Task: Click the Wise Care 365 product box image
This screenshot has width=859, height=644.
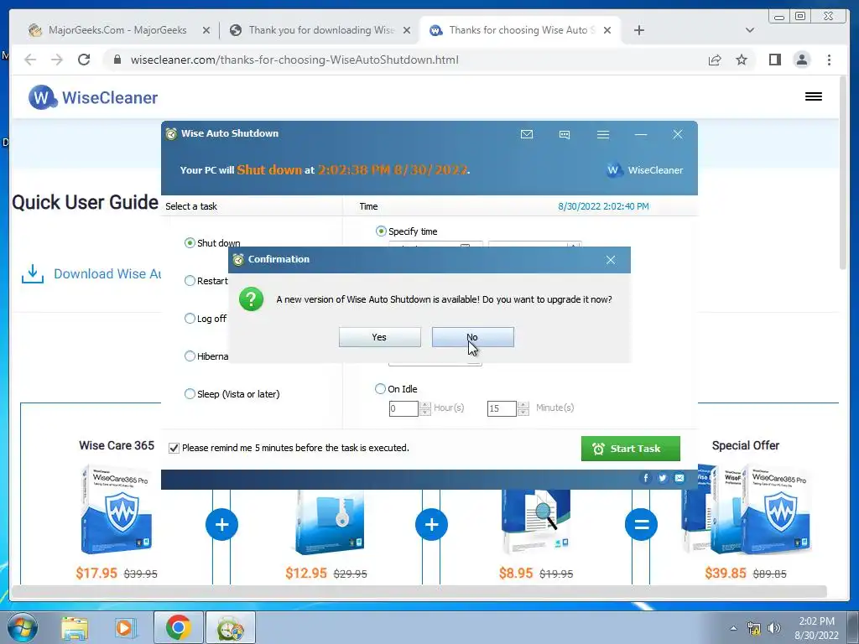Action: click(116, 509)
